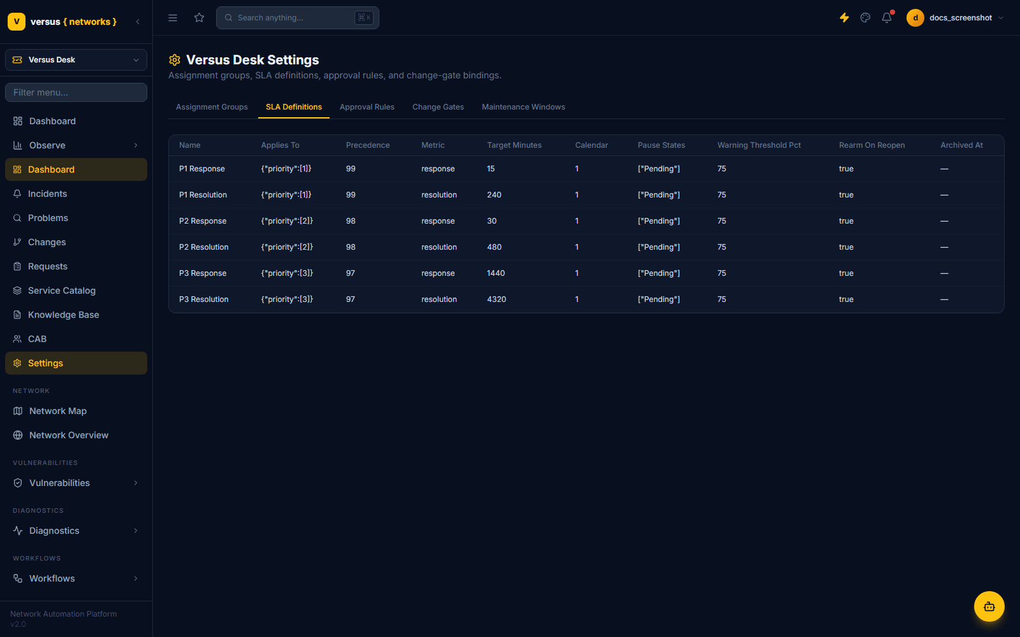This screenshot has width=1020, height=637.
Task: Open Problems in the sidebar
Action: click(76, 218)
